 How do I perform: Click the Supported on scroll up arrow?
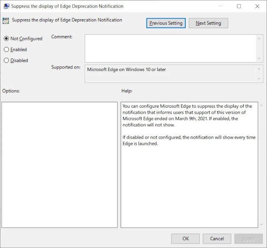(x=259, y=69)
